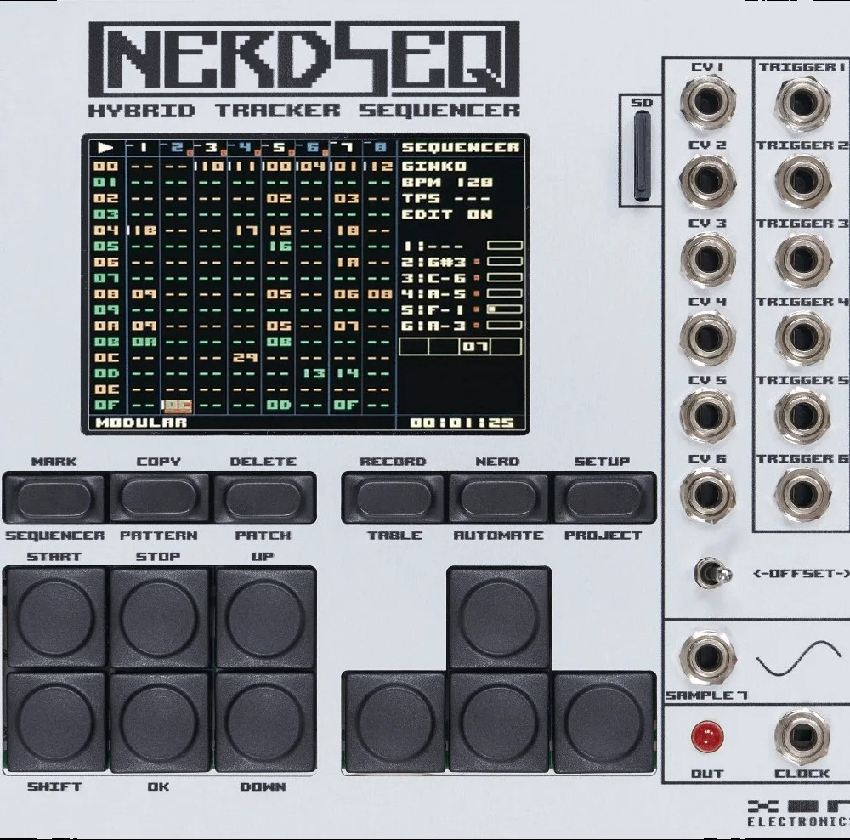Viewport: 850px width, 840px height.
Task: Select the Clock input jack
Action: (x=803, y=736)
